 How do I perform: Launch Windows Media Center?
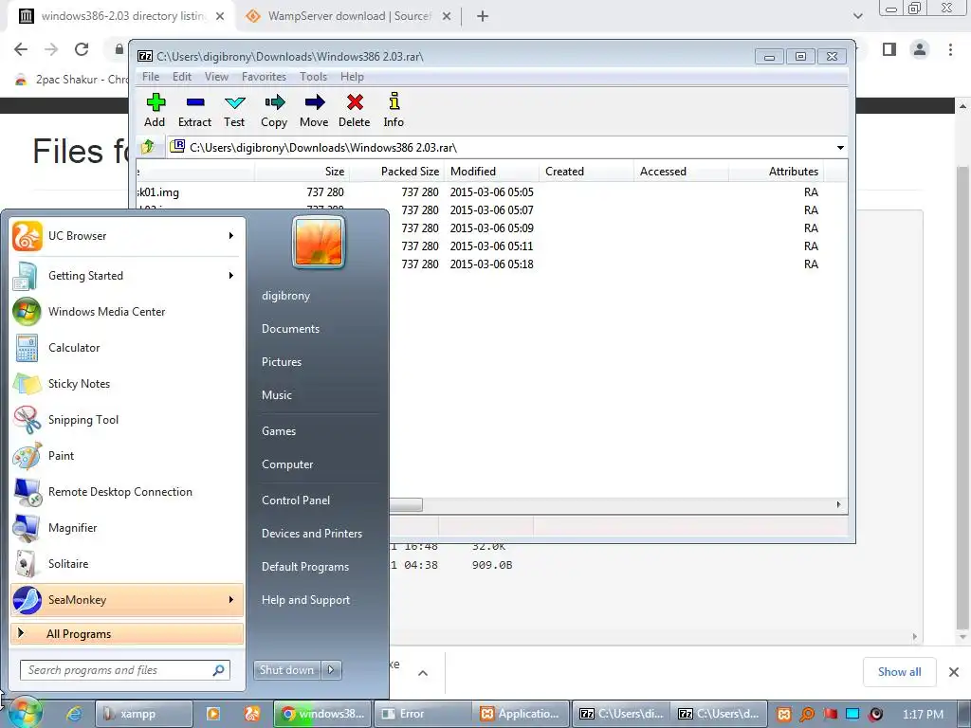[127, 311]
